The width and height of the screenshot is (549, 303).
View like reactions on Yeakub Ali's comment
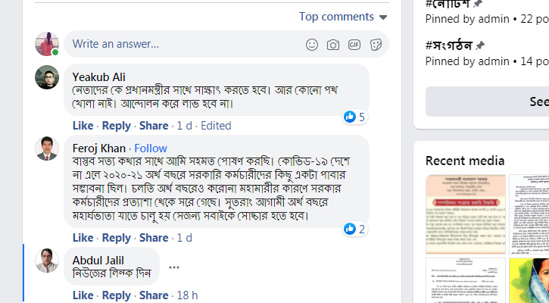point(354,117)
